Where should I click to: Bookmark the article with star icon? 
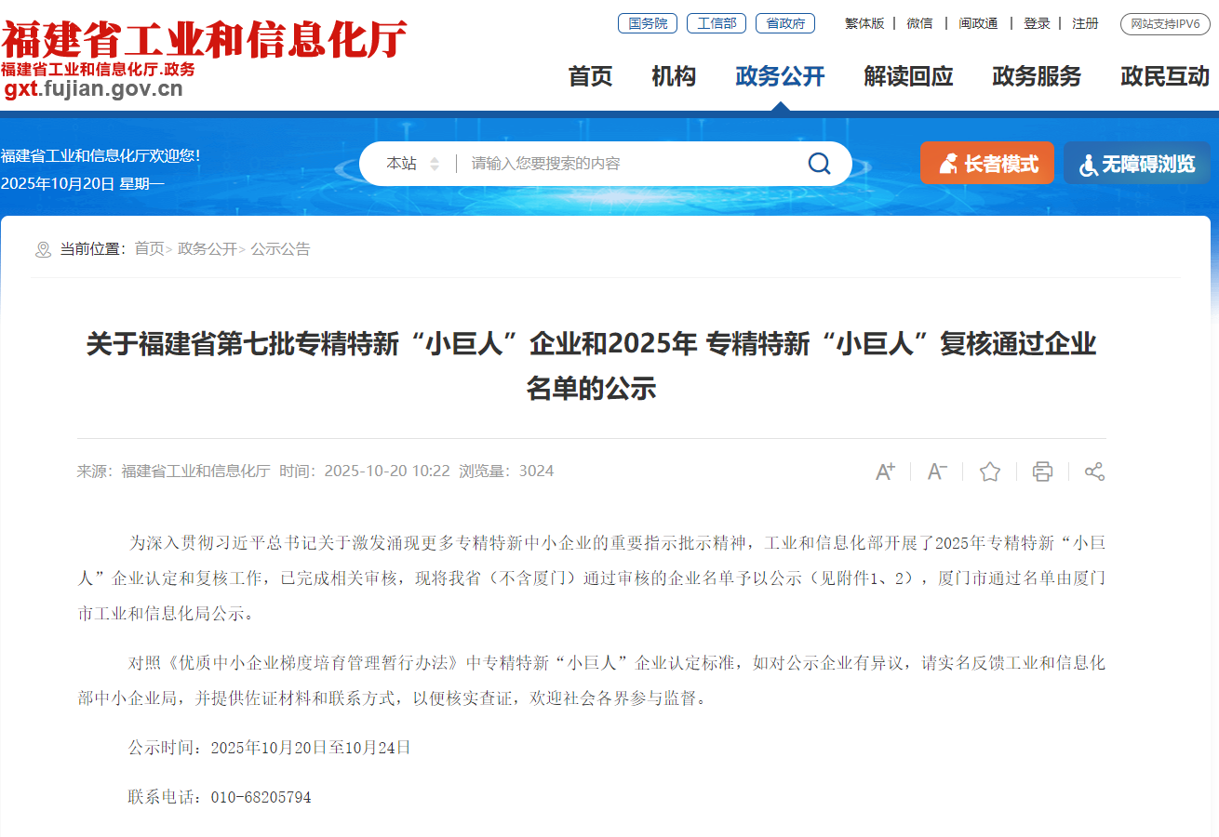[990, 472]
